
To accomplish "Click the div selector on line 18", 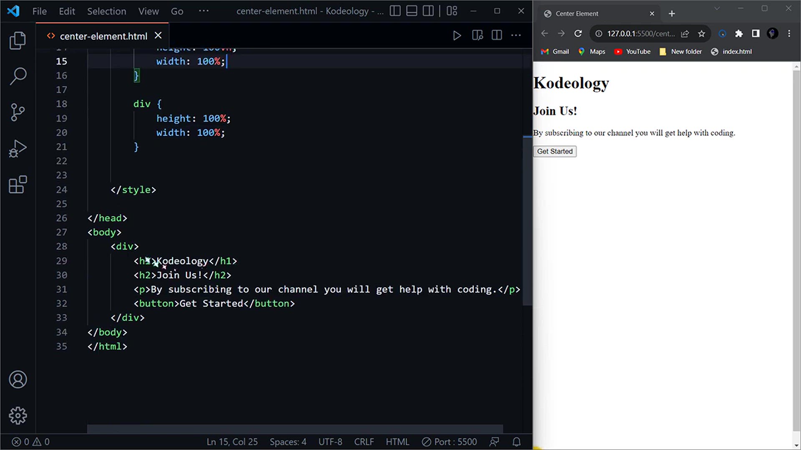I will 142,104.
